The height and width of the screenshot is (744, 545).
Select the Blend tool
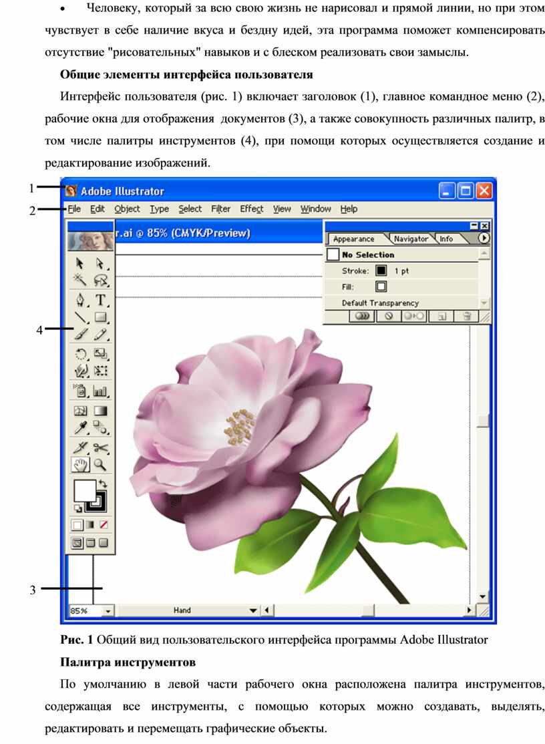101,427
